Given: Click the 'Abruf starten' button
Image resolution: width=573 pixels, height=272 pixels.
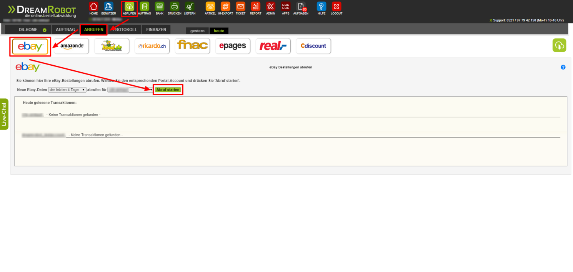Looking at the screenshot, I should [x=168, y=90].
